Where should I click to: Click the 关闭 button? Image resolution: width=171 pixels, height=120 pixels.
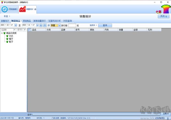pos(164,16)
